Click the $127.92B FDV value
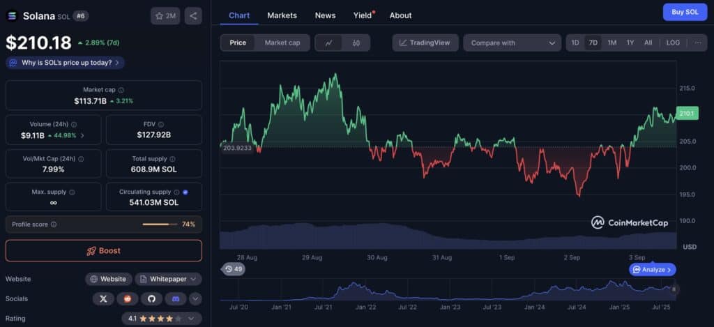Screen dimensions: 714x327 154,135
